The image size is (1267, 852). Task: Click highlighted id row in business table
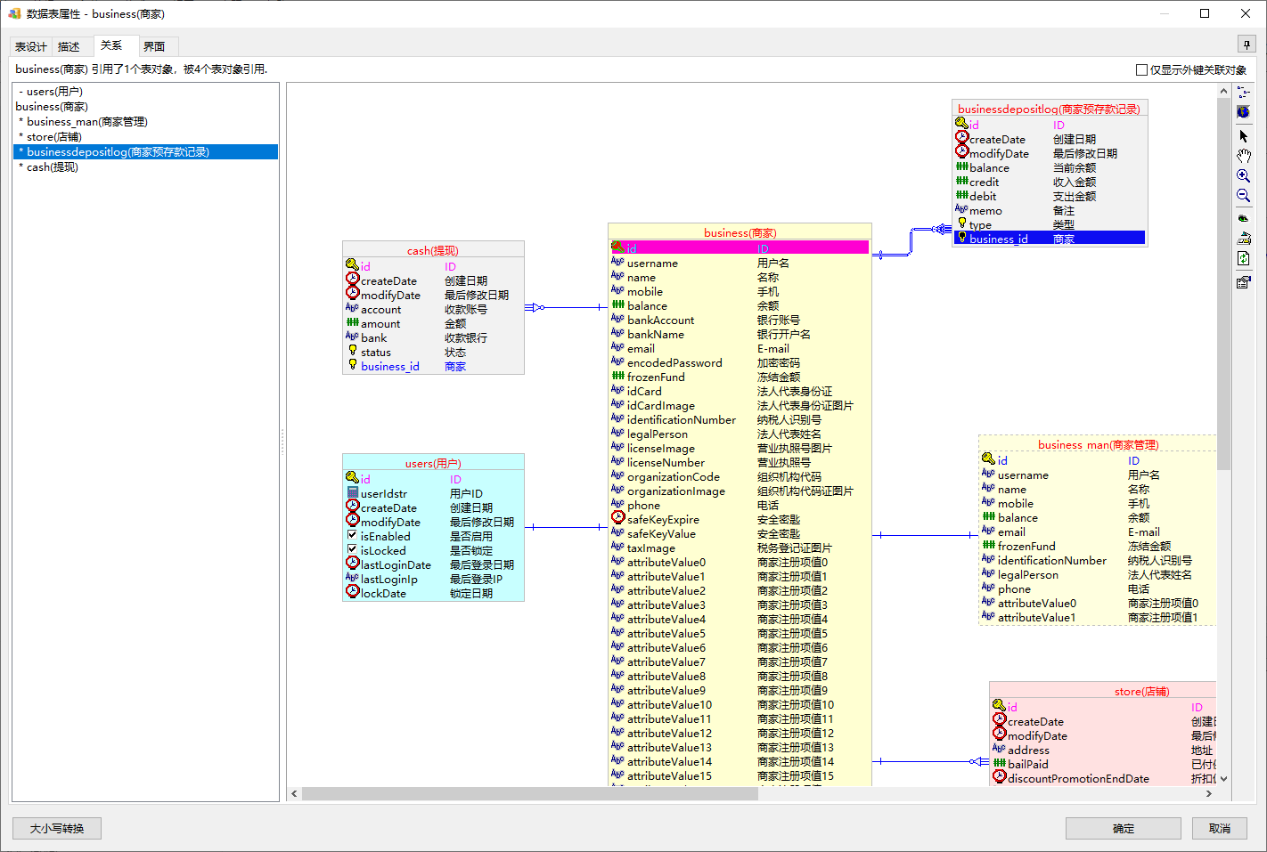[740, 247]
